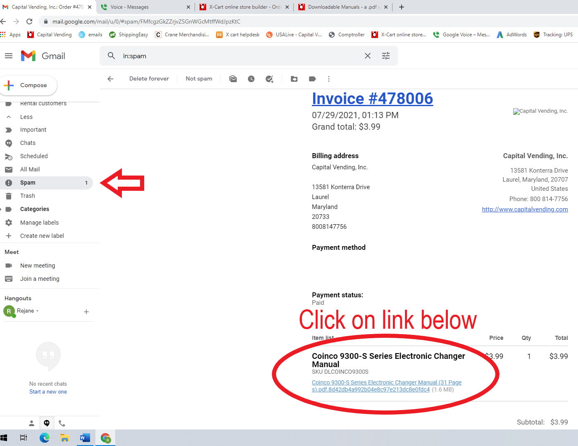Viewport: 578px width, 446px height.
Task: Visit www.capitalvending.com link
Action: (525, 209)
